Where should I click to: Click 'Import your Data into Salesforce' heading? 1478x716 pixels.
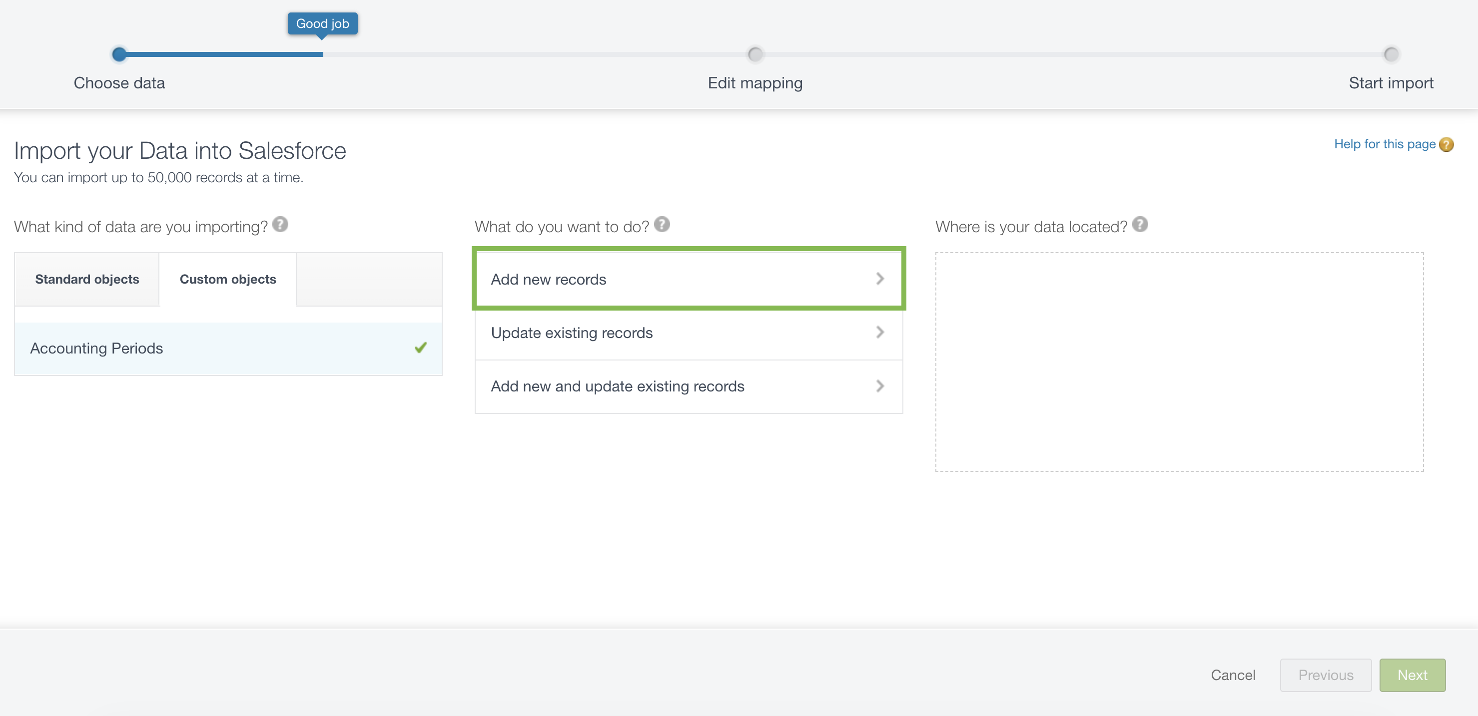pos(180,151)
